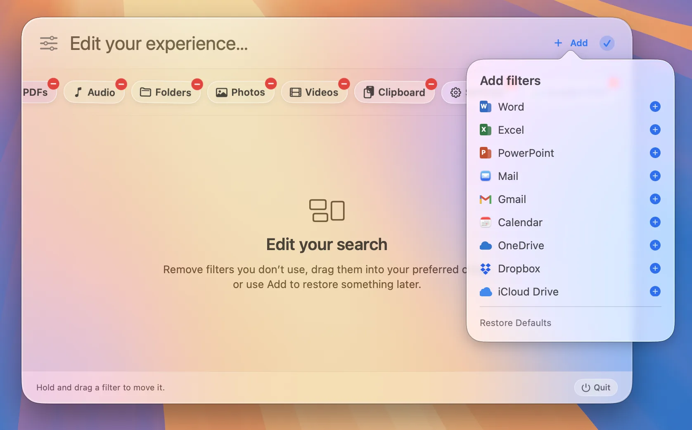The width and height of the screenshot is (692, 430).
Task: Add the iCloud Drive filter with plus button
Action: [655, 291]
